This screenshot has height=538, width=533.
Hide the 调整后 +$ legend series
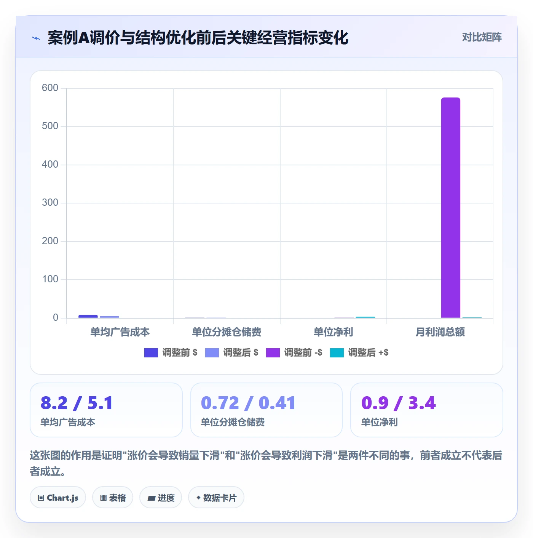(x=359, y=353)
